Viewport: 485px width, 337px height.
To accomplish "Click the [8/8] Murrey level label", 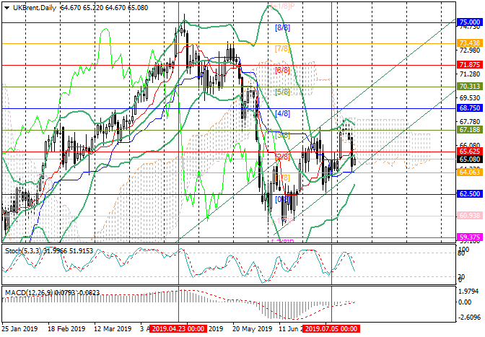I will [x=282, y=27].
